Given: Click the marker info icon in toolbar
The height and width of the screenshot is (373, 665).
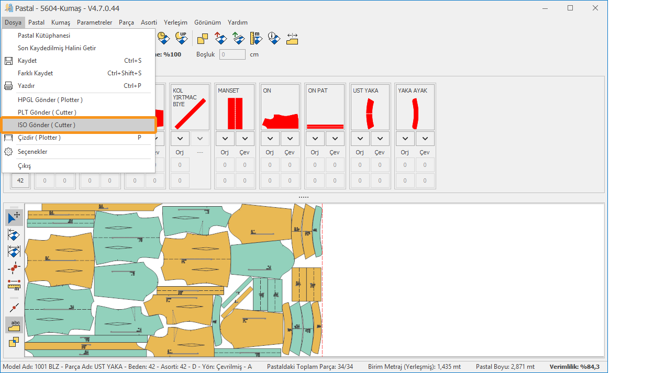Looking at the screenshot, I should [273, 38].
